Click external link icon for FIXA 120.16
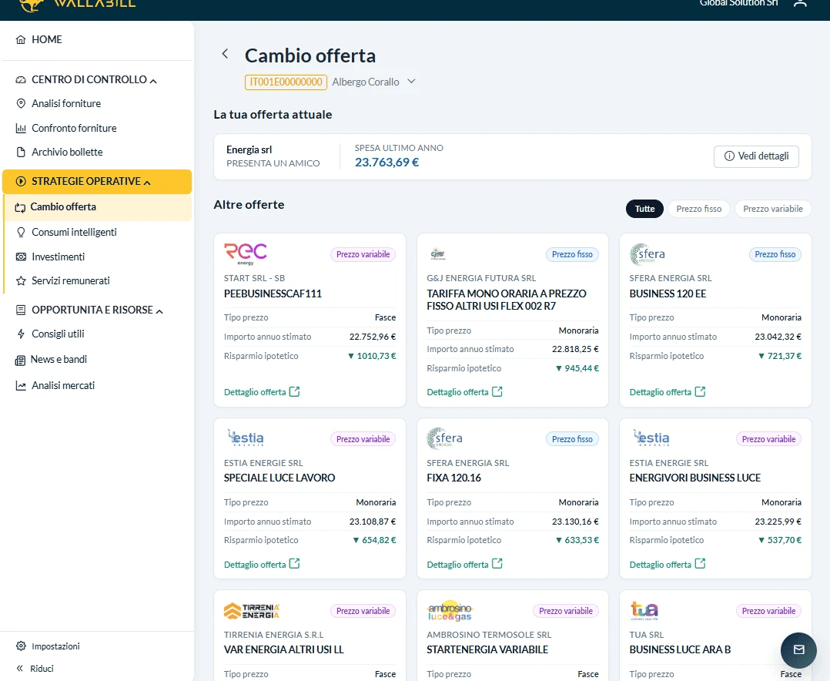Screen dimensions: 830x681 point(497,563)
